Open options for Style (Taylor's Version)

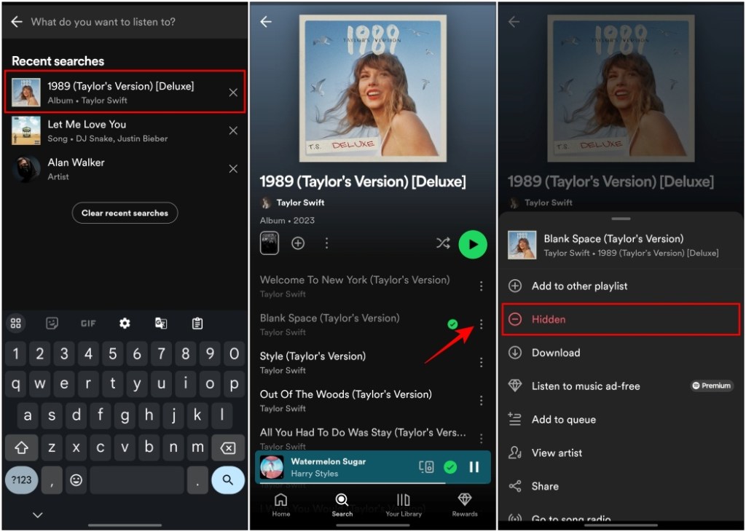pos(482,362)
